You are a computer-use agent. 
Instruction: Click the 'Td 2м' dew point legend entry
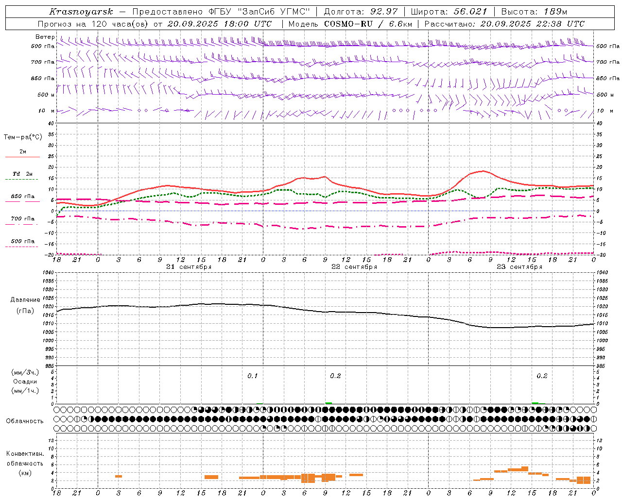tap(23, 174)
